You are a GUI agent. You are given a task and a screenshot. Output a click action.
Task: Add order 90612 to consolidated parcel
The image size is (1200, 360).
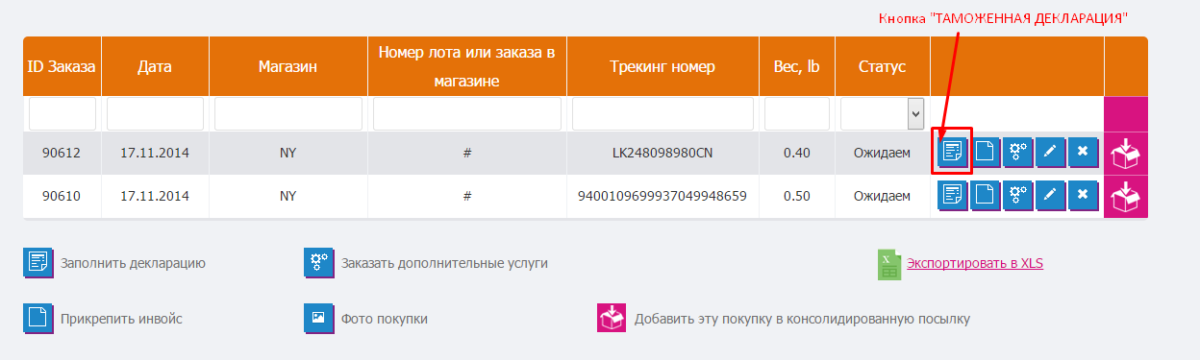(x=1126, y=153)
